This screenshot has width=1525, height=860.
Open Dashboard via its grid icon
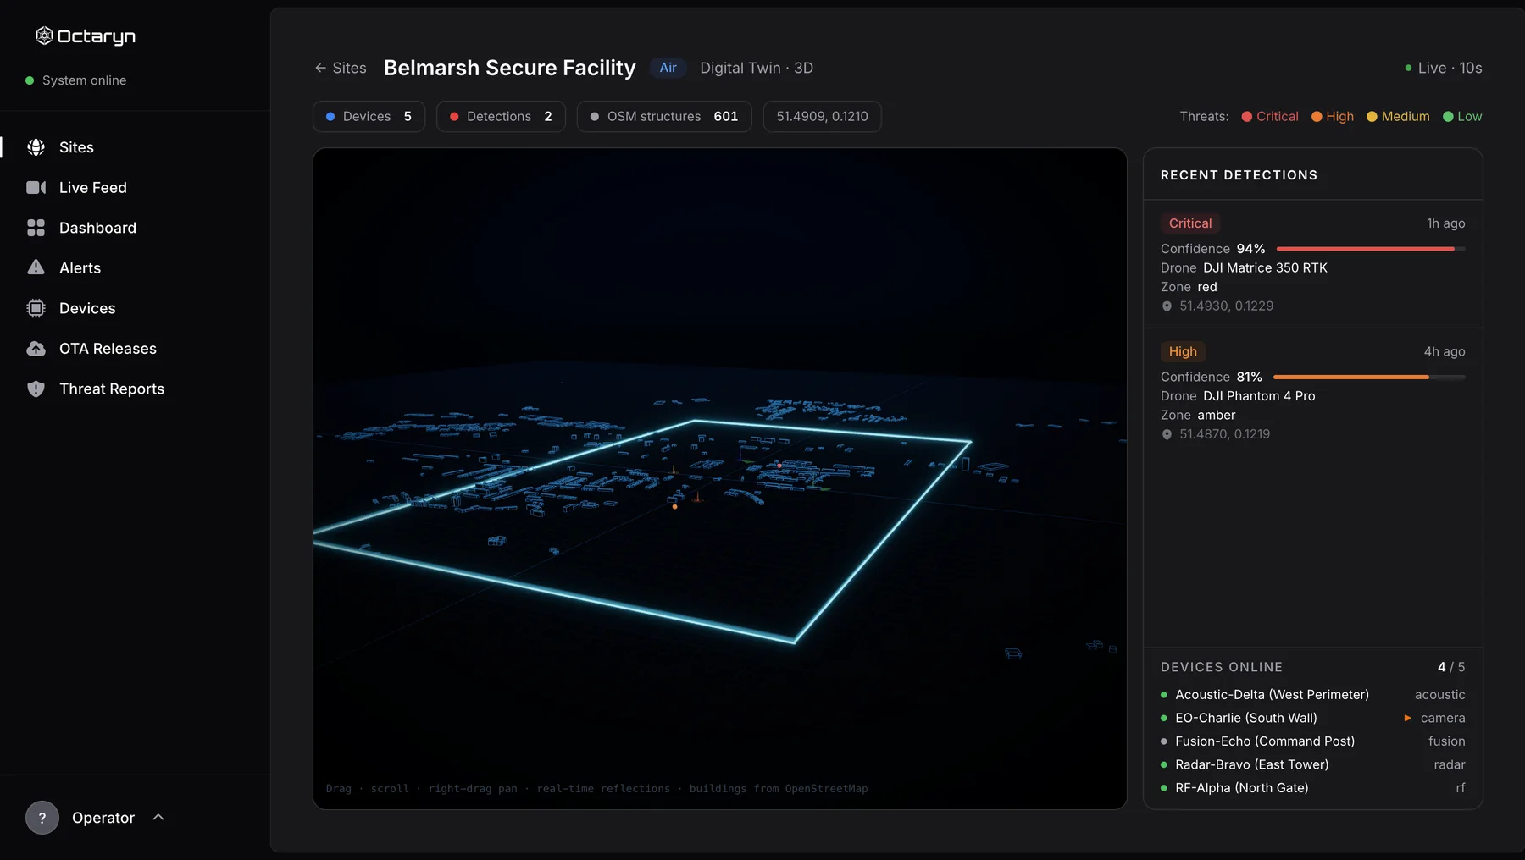pyautogui.click(x=36, y=228)
